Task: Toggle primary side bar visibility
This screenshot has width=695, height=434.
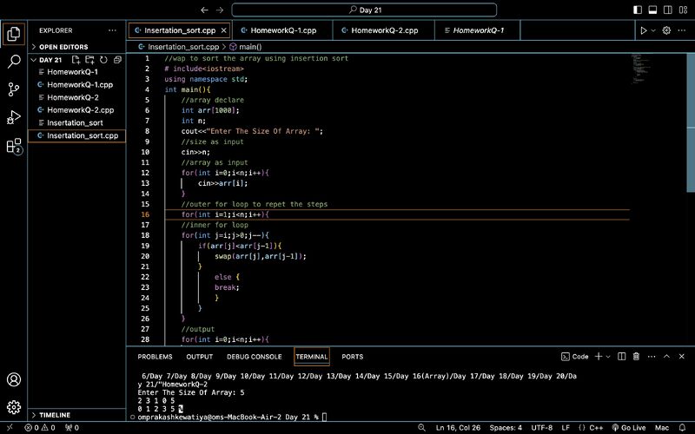Action: 638,10
